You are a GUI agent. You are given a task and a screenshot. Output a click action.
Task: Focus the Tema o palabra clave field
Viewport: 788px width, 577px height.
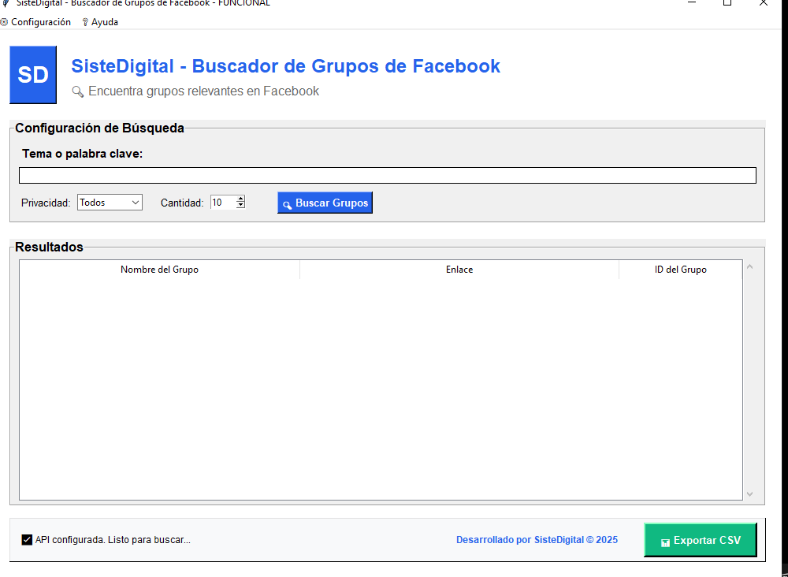pyautogui.click(x=388, y=176)
